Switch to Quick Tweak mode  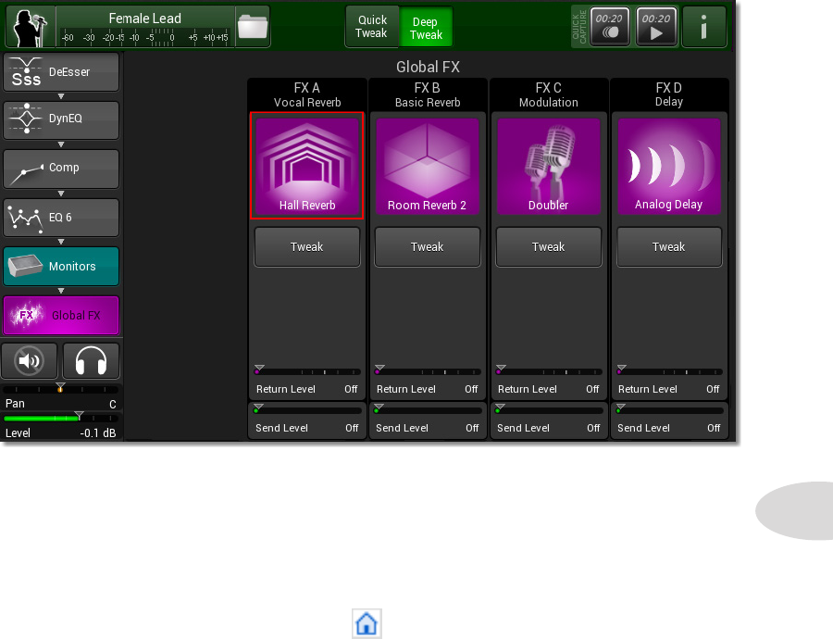372,27
